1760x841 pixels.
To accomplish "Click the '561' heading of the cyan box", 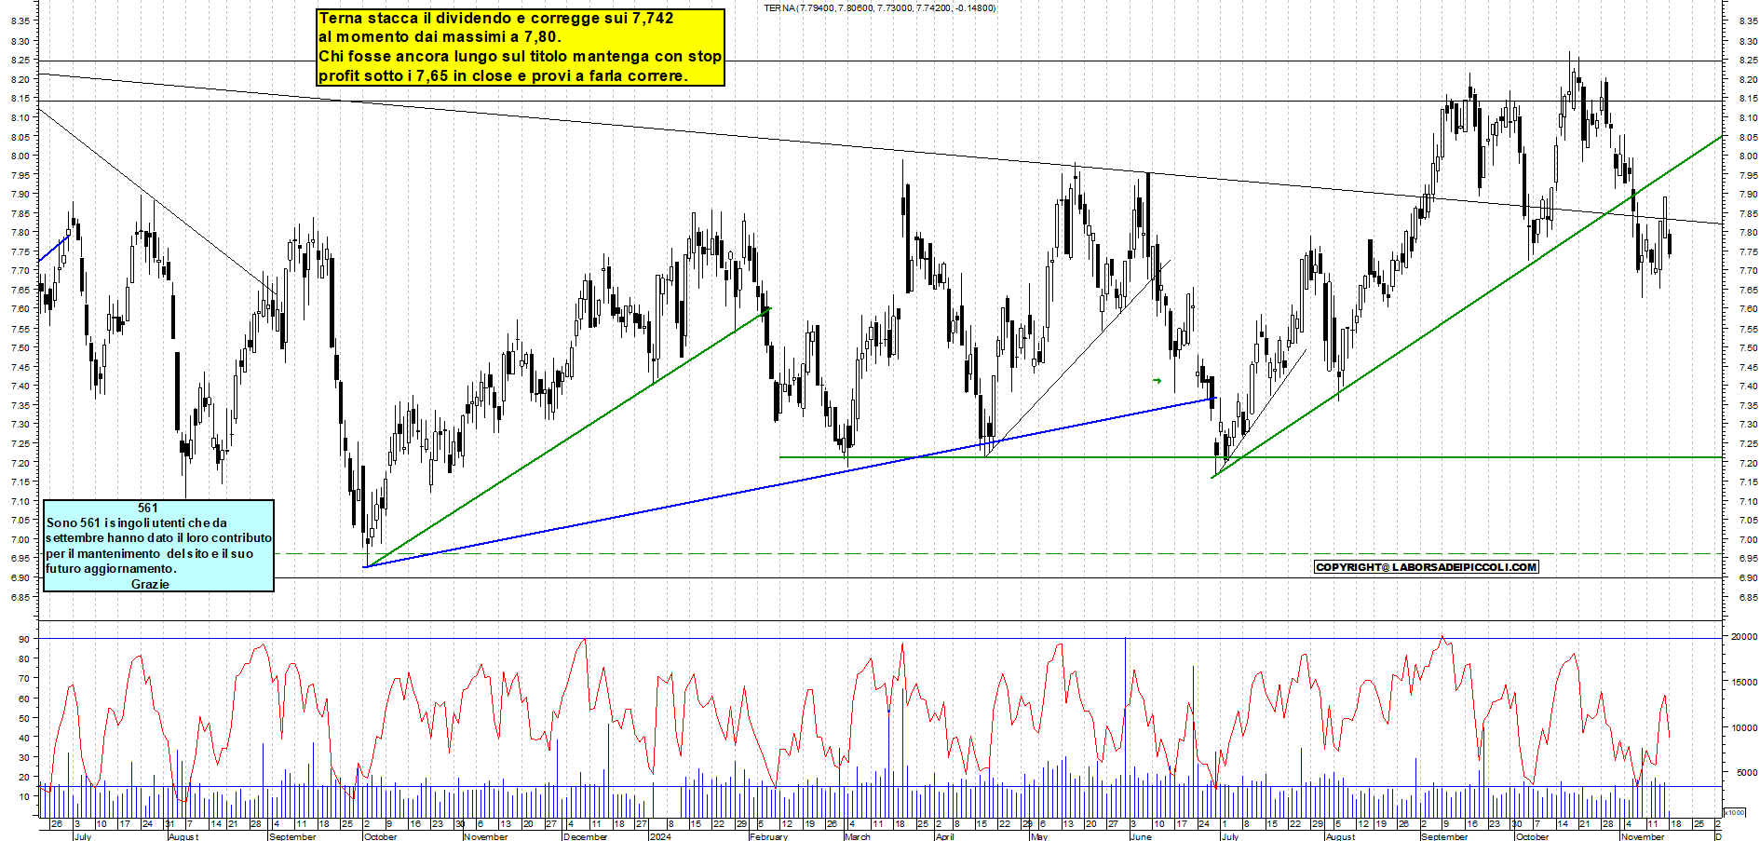I will 148,508.
